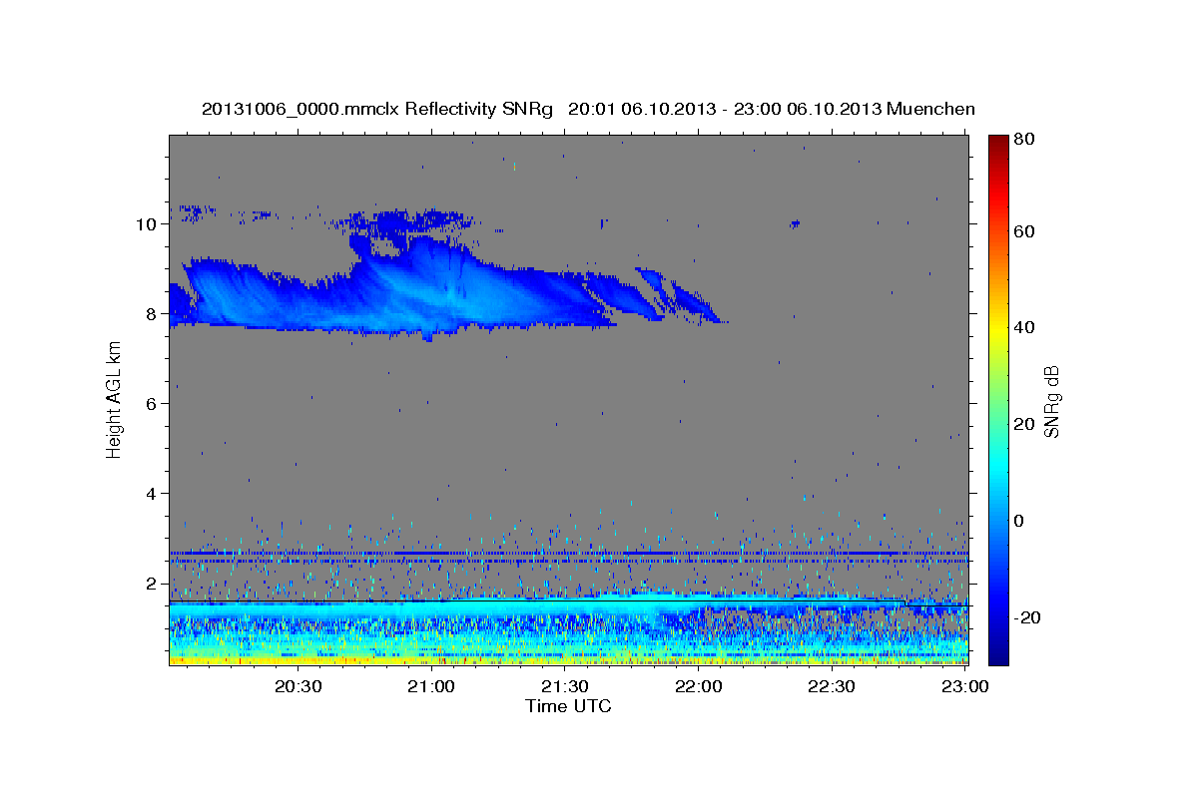
Task: Select the 'Time UTC' x-axis label
Action: (x=568, y=706)
